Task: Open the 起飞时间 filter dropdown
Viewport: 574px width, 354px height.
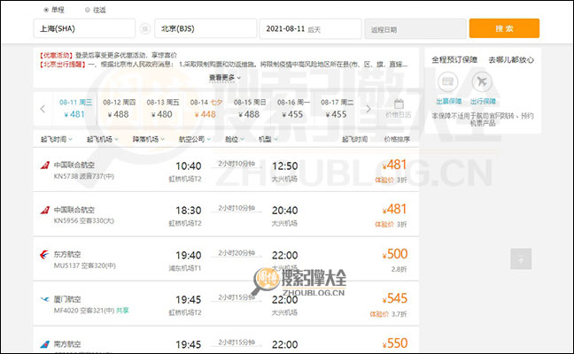Action: point(55,140)
